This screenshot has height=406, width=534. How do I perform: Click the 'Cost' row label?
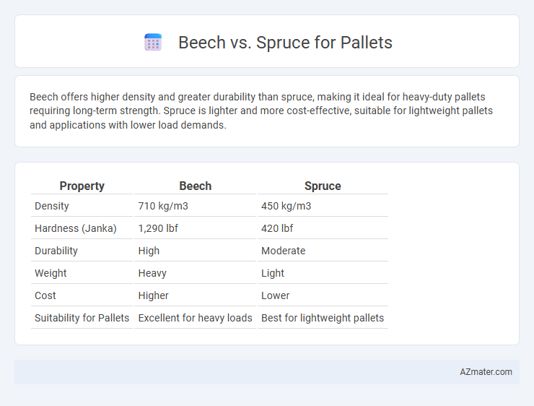point(45,295)
